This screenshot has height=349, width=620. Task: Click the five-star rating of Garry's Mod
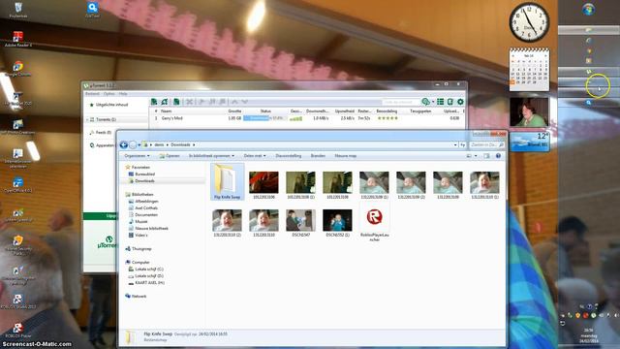(387, 118)
